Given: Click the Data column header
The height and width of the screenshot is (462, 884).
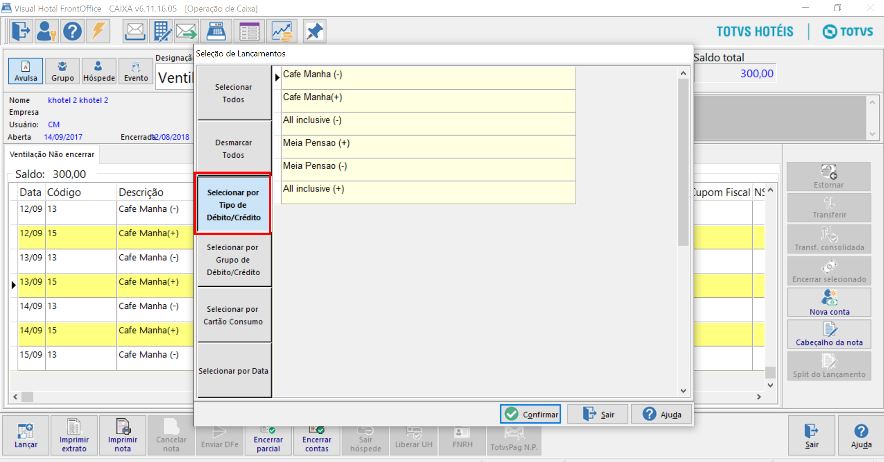Looking at the screenshot, I should (31, 192).
